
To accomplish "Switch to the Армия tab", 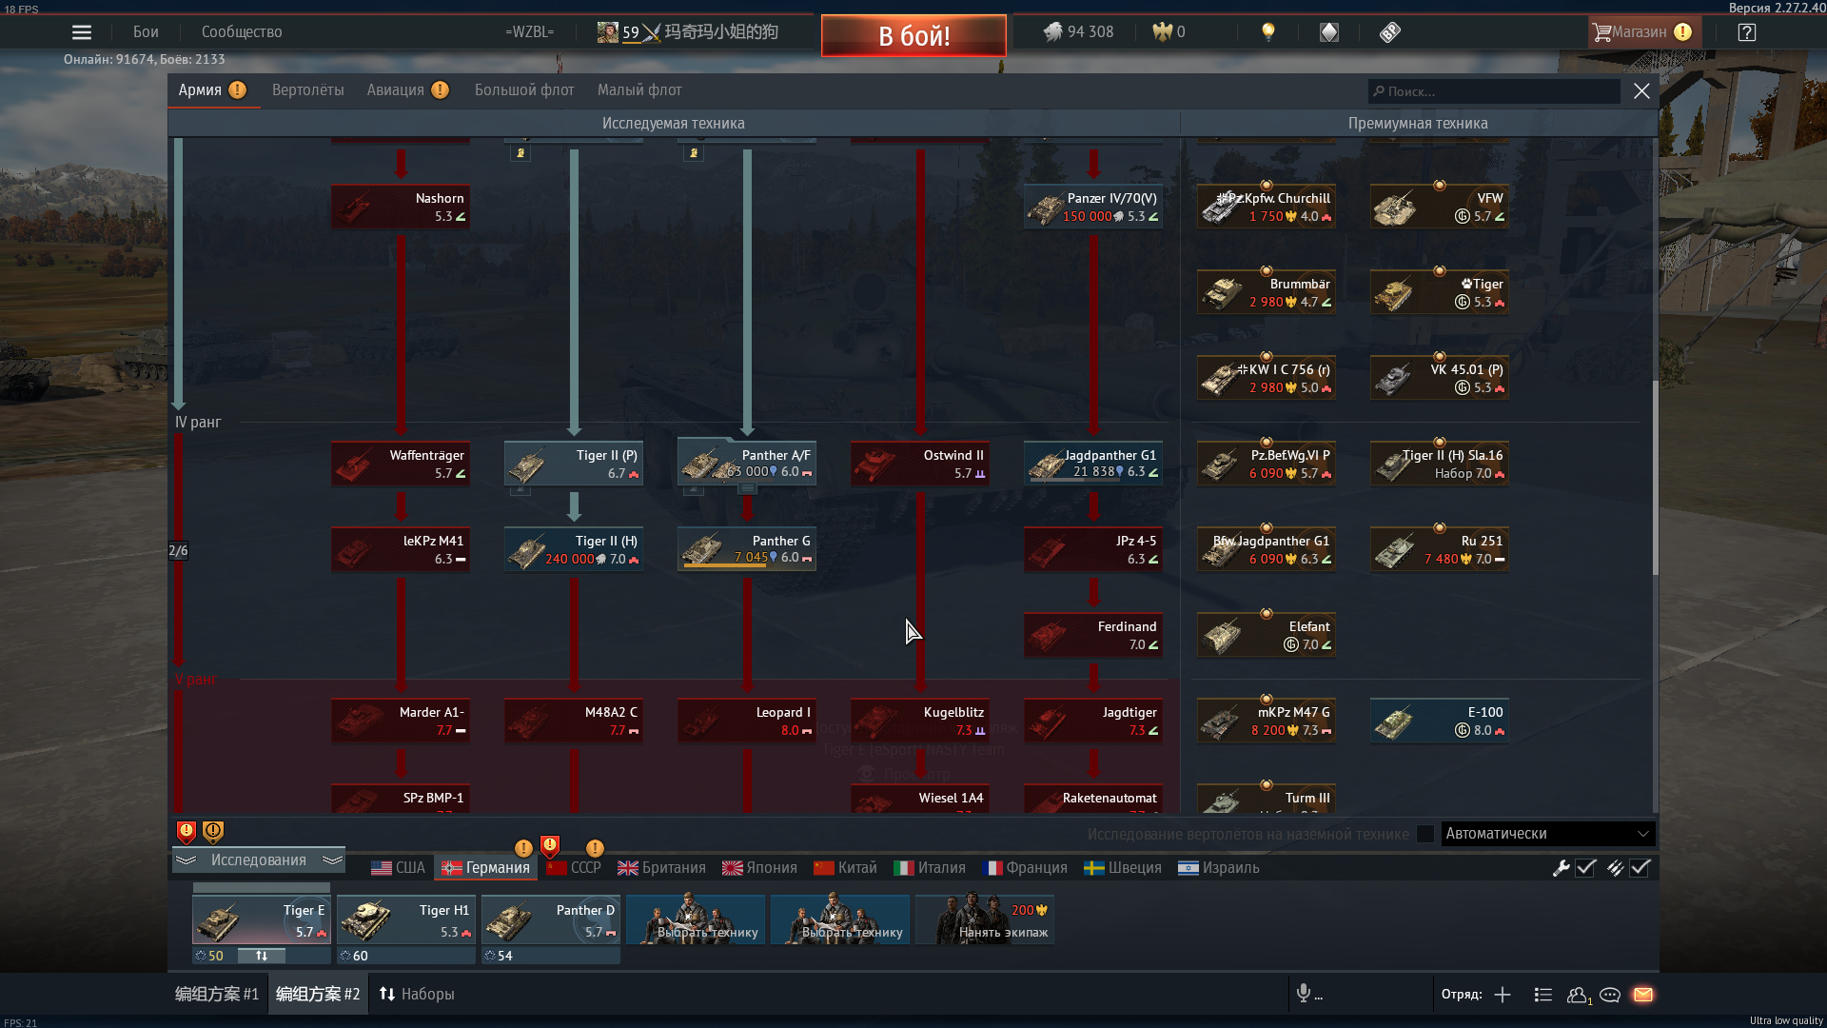I will pos(212,90).
